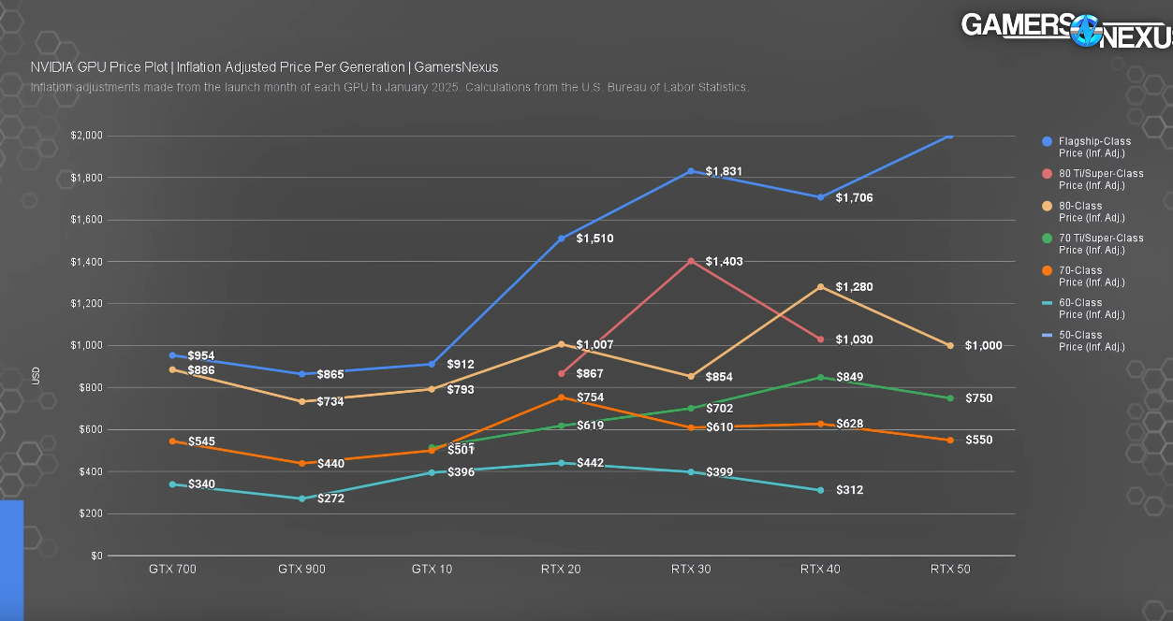Select the 70-Class legend dot
This screenshot has width=1173, height=621.
(x=1048, y=270)
